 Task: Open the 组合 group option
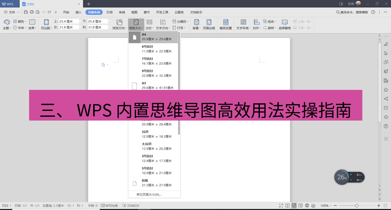(270, 21)
